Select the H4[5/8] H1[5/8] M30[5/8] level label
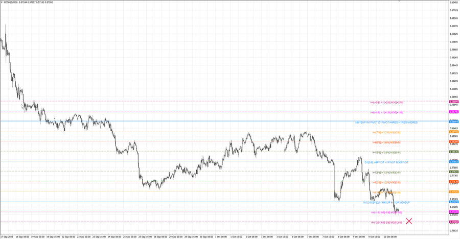Screen dimensions: 460x239 (386, 153)
